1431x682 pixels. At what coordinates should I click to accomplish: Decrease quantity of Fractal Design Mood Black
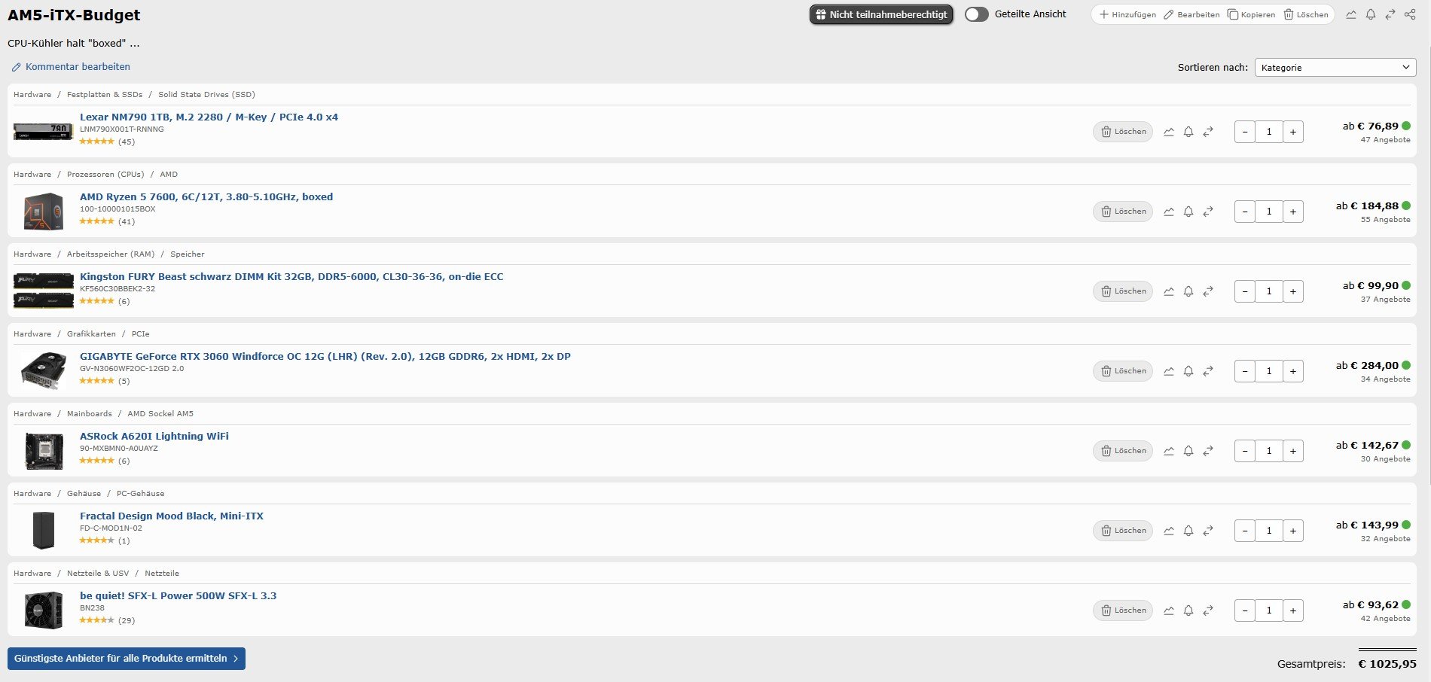(x=1245, y=531)
